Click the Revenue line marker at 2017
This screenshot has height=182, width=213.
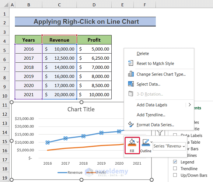coord(65,138)
